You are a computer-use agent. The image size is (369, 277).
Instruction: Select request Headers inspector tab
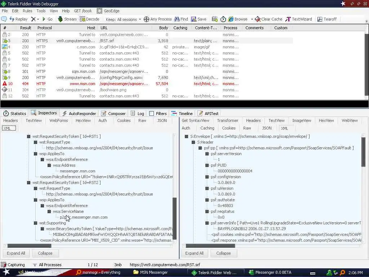point(10,120)
